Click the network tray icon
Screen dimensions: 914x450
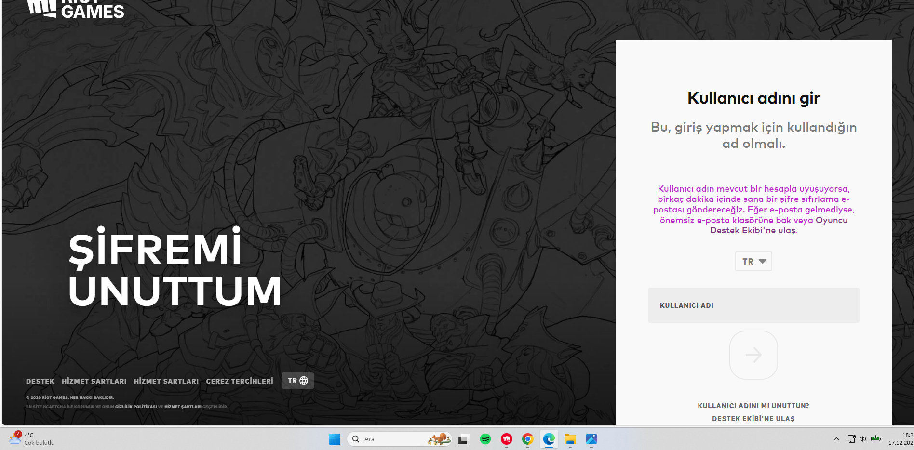(852, 439)
